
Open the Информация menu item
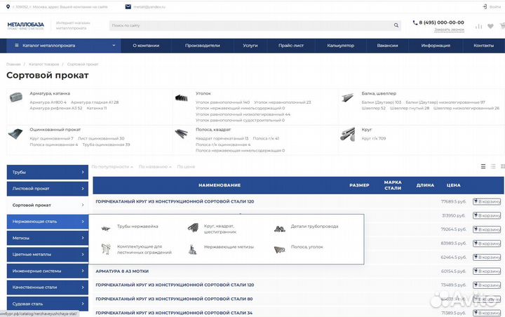click(436, 46)
